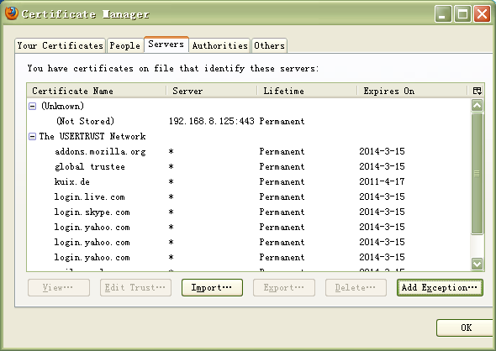Sort by Expires On column header
496x351 pixels.
[412, 91]
